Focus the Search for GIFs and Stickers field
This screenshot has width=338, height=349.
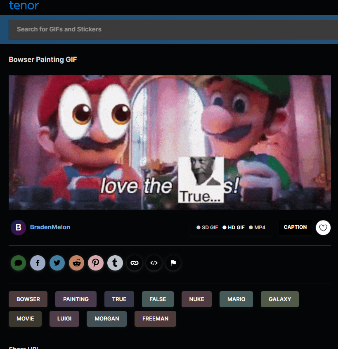[x=173, y=29]
